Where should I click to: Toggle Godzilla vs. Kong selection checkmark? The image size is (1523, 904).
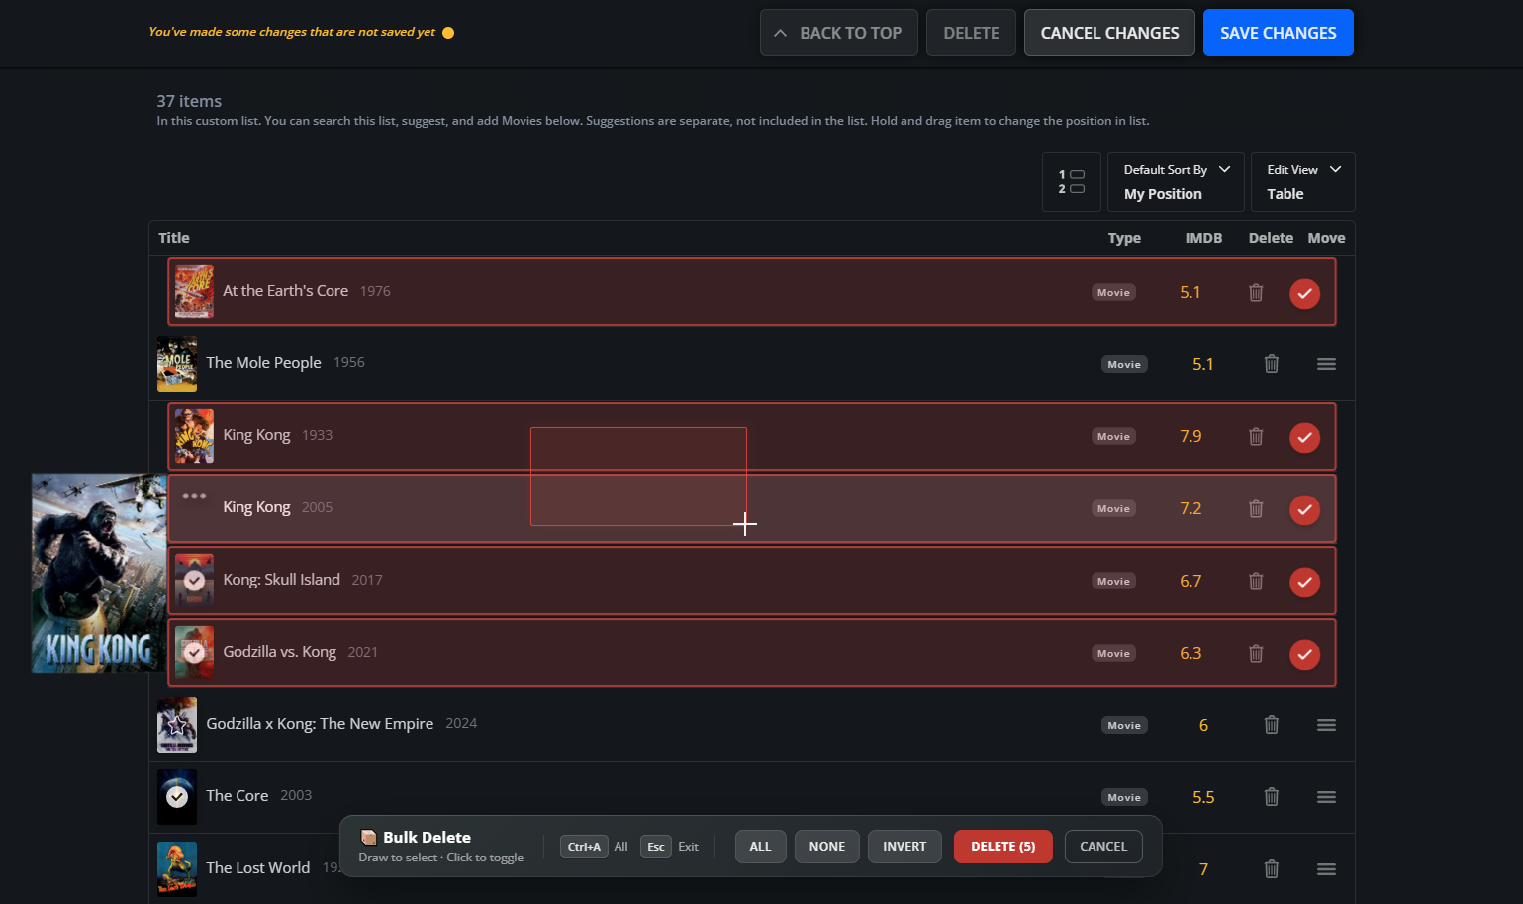(1304, 654)
